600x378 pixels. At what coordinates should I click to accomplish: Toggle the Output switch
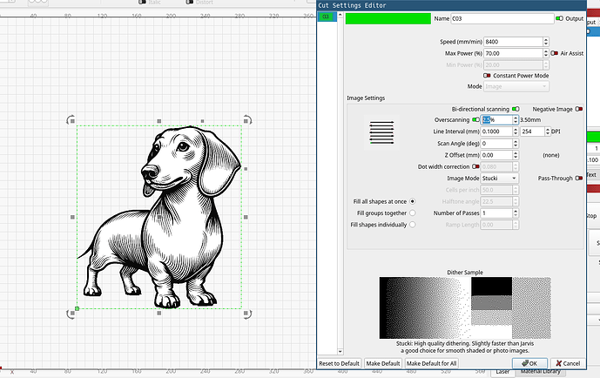559,18
